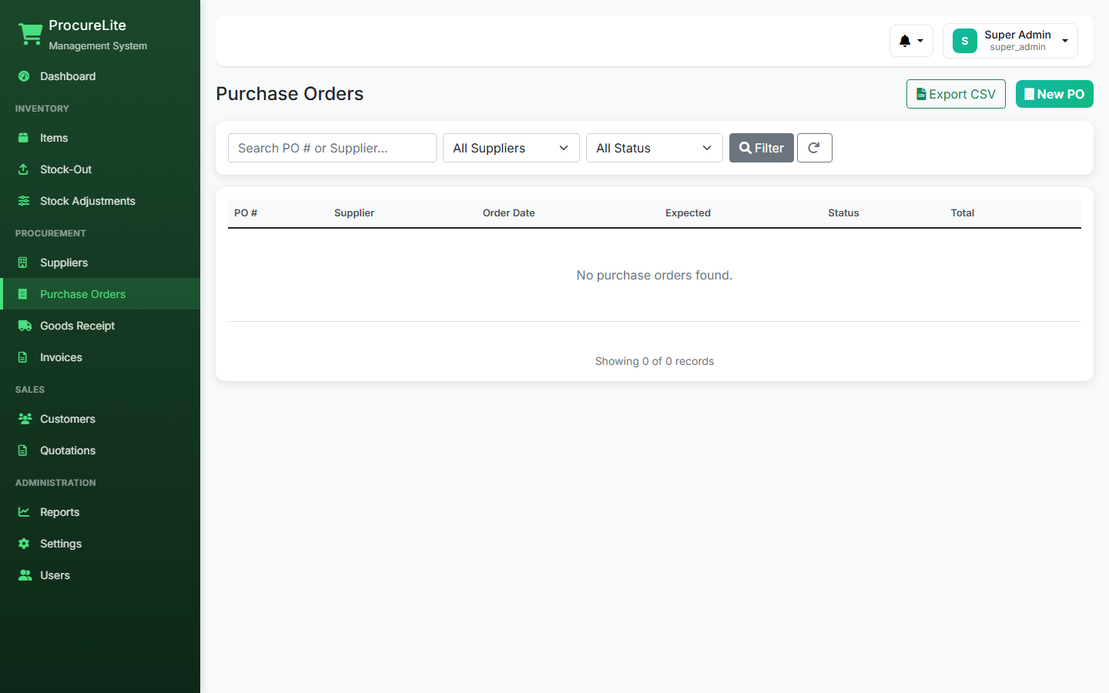Click the Dashboard gauge icon

(x=24, y=76)
